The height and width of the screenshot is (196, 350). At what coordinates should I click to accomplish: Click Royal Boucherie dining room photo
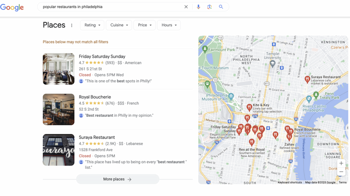[x=58, y=109]
